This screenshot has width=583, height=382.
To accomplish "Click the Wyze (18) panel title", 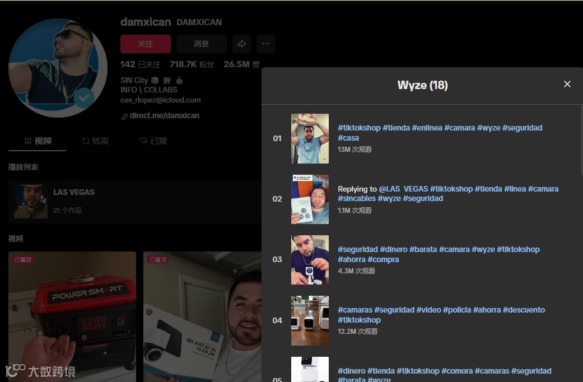I will pos(422,85).
